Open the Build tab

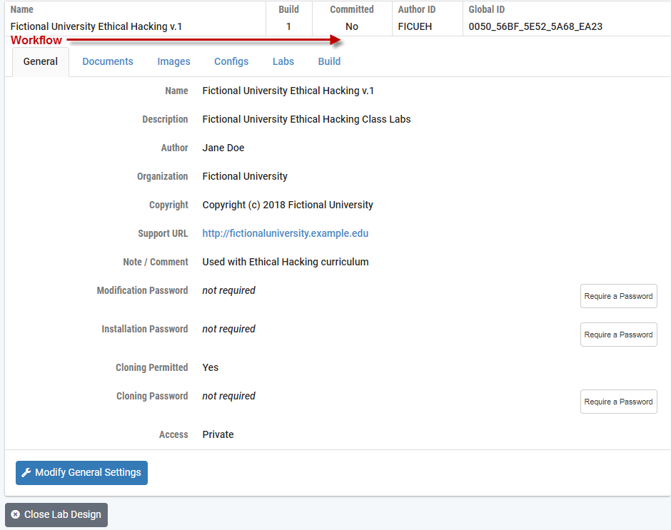click(x=329, y=61)
